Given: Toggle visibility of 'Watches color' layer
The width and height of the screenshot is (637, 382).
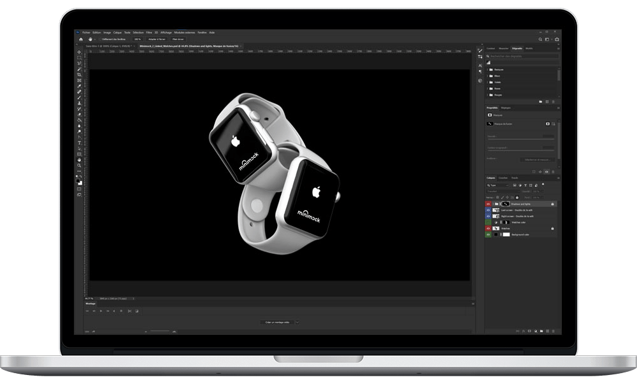Looking at the screenshot, I should pos(489,222).
